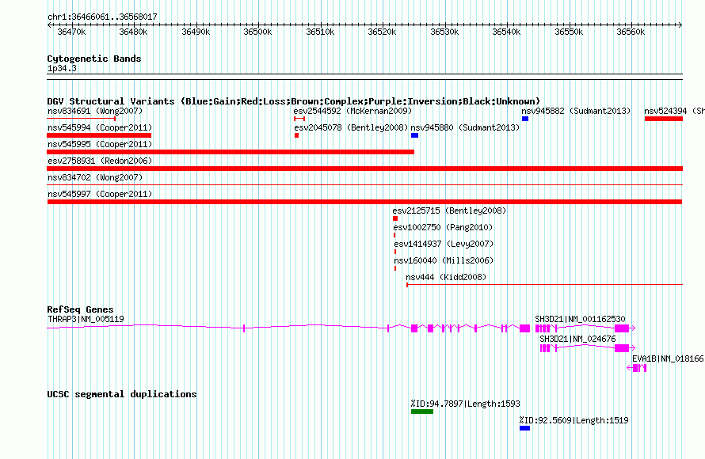Select the nsv545994 (Cooper2011) red loss bar
Viewport: 705px width, 459px height.
coord(99,135)
